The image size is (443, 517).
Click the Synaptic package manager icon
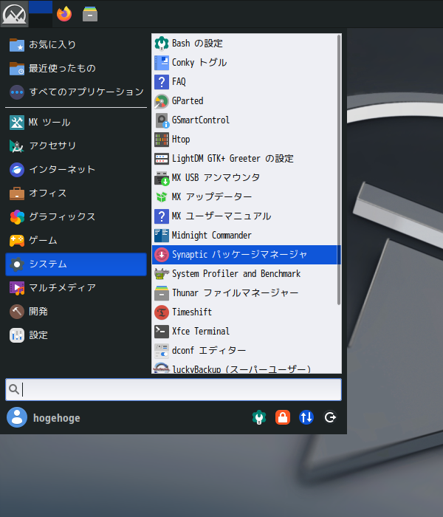click(x=162, y=255)
